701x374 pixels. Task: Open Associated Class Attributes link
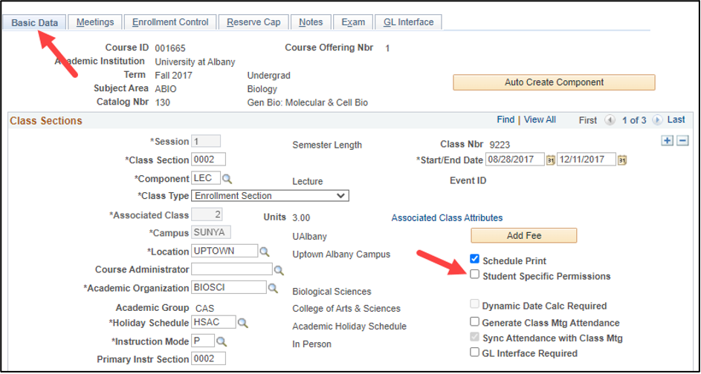[x=447, y=218]
